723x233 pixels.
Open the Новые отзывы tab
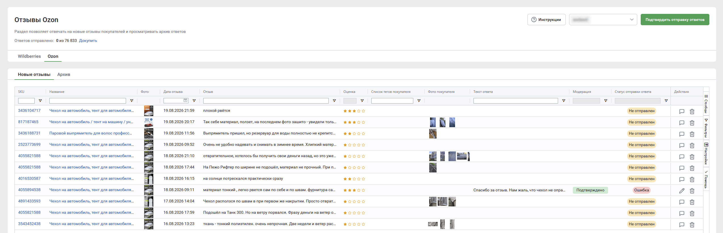[34, 74]
